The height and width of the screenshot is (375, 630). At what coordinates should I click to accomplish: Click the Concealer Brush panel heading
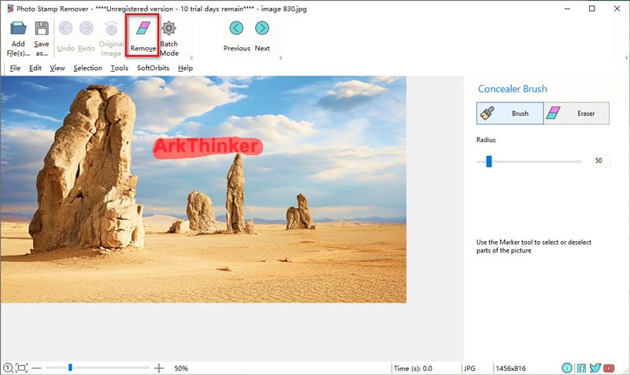click(513, 89)
